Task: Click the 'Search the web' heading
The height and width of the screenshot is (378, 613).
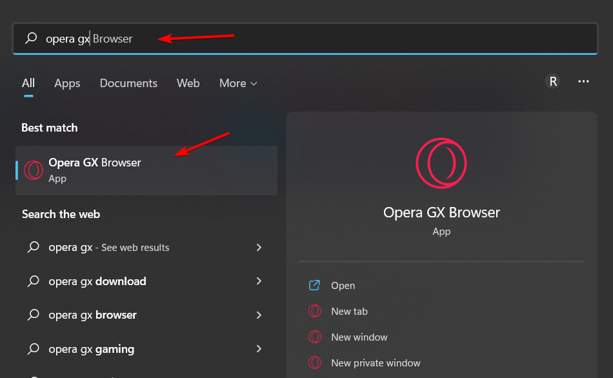Action: coord(61,214)
